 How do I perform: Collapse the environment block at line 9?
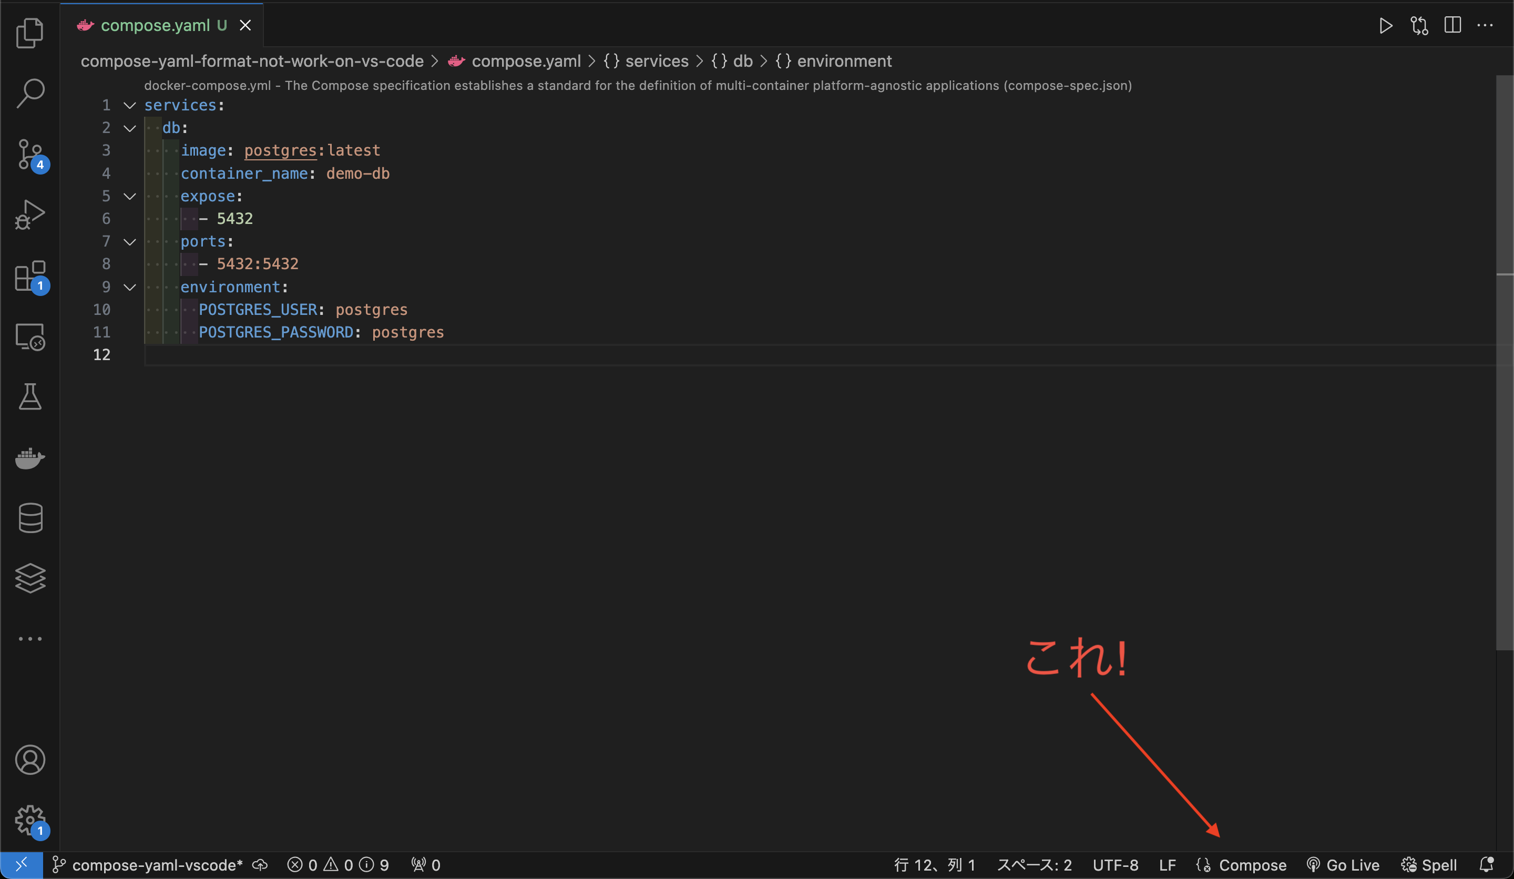point(130,287)
